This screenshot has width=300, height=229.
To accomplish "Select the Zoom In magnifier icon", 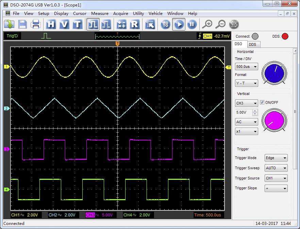I will pos(208,24).
